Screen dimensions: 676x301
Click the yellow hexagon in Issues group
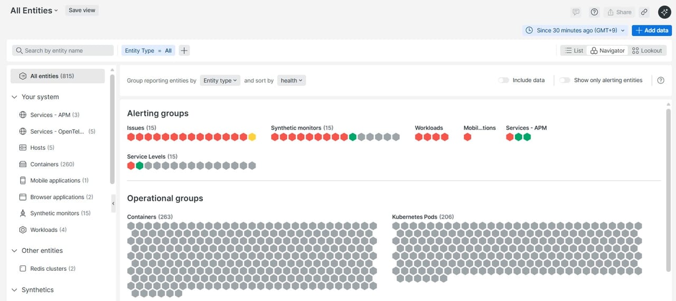point(252,137)
